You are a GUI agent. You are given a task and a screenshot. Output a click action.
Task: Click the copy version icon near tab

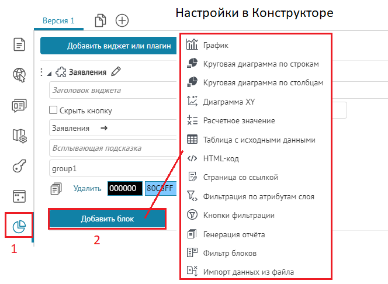pyautogui.click(x=101, y=20)
